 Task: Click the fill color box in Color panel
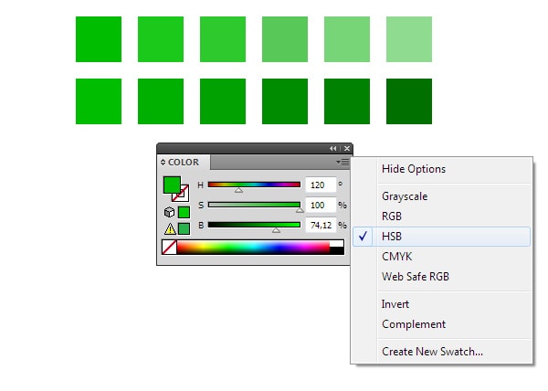pos(172,185)
